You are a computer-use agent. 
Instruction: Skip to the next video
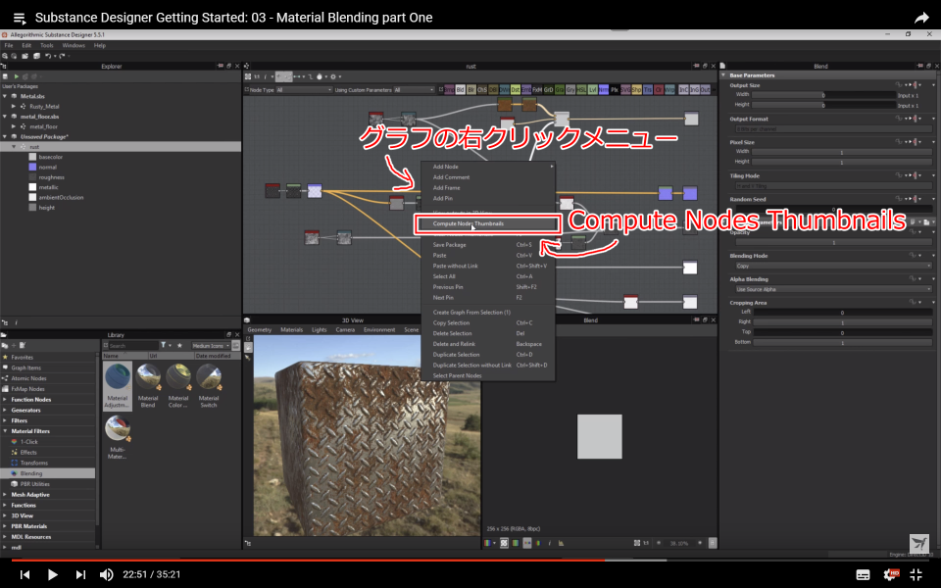click(80, 575)
